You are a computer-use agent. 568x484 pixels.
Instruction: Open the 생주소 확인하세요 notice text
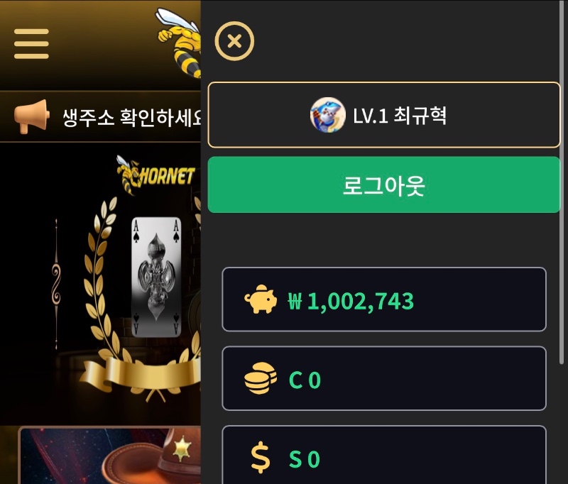[132, 117]
